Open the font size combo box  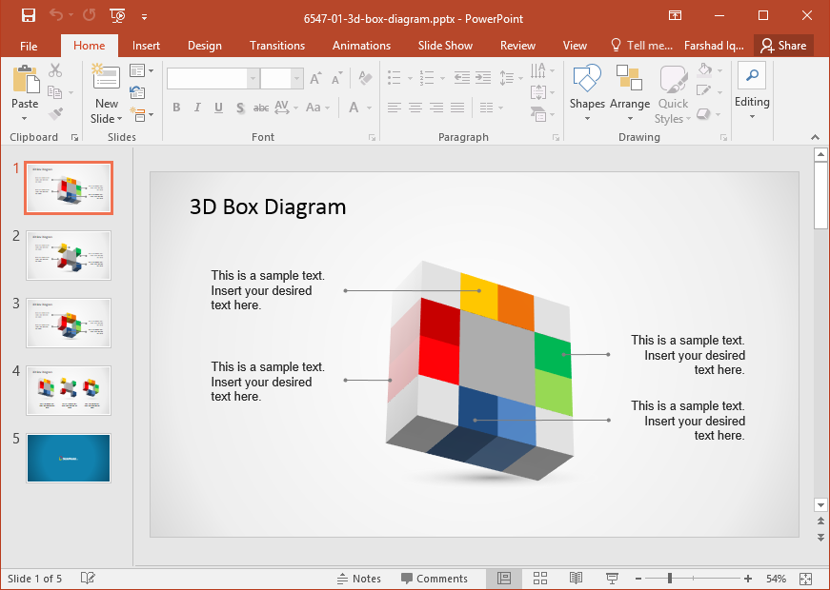[x=282, y=79]
